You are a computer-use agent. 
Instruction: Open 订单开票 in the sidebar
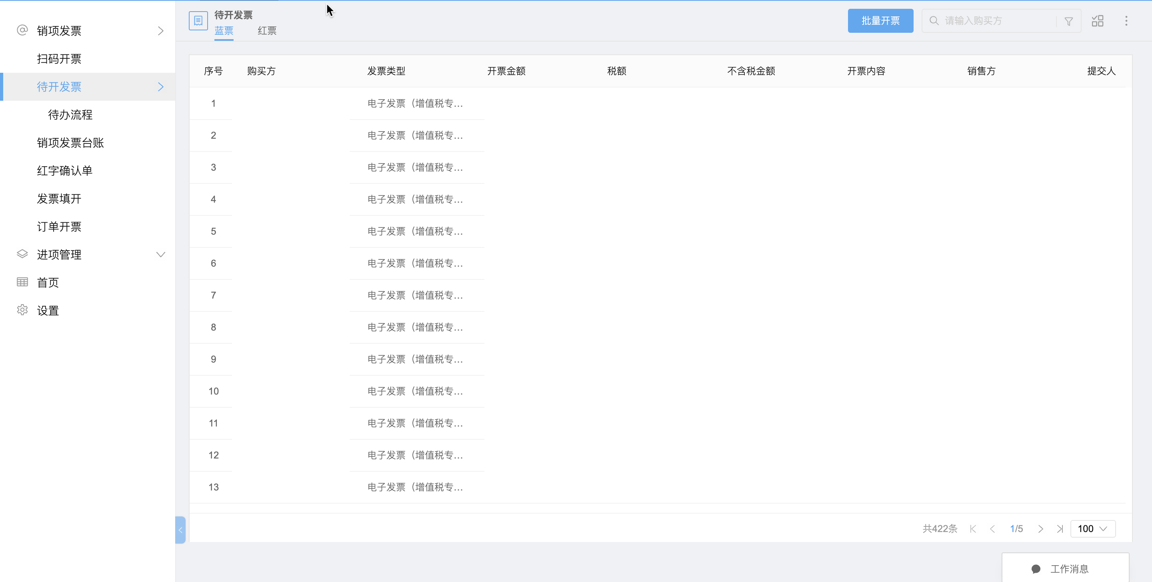point(59,227)
